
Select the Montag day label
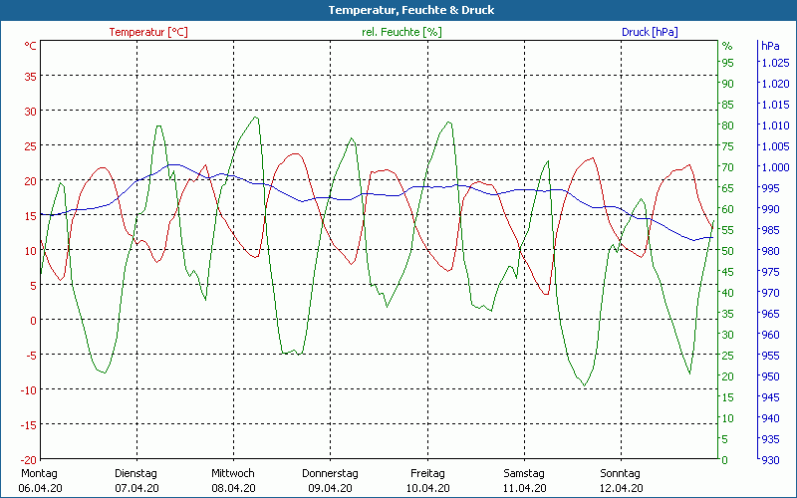(x=39, y=473)
